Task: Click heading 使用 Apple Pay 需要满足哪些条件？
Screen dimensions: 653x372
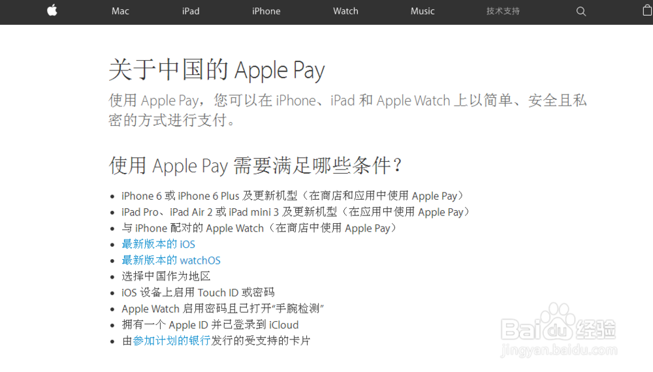Action: (256, 166)
